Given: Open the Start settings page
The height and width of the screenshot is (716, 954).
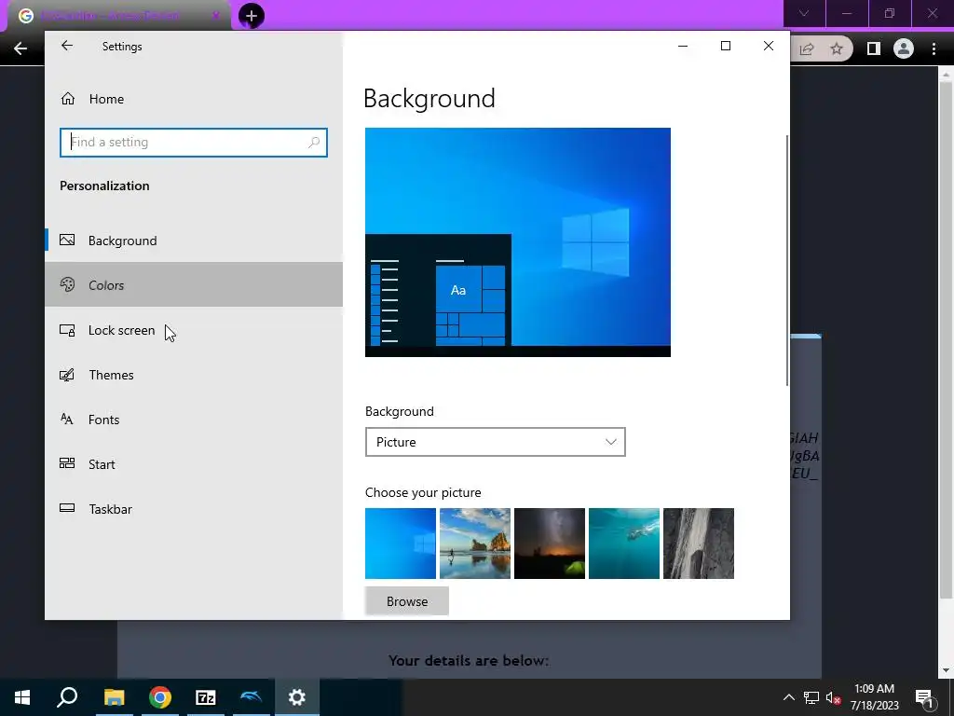Looking at the screenshot, I should (194, 464).
